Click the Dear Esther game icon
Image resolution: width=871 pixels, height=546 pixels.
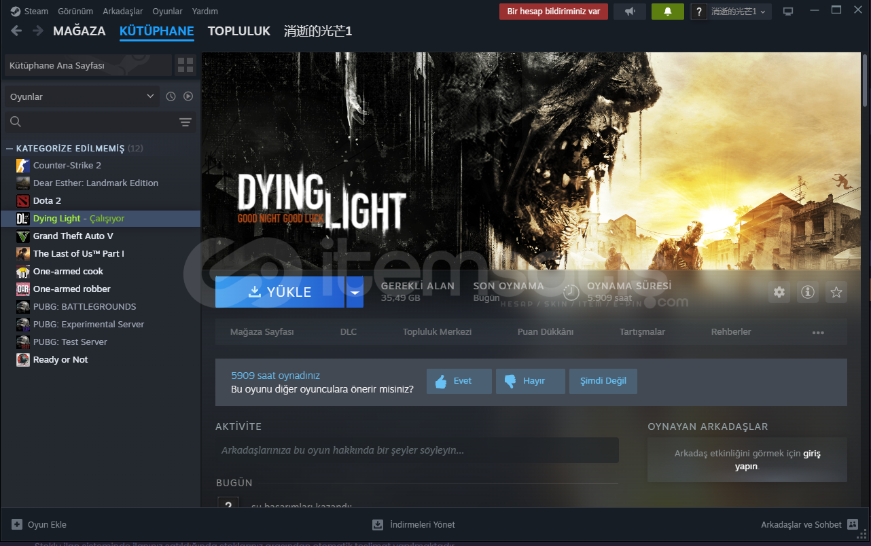[x=23, y=183]
